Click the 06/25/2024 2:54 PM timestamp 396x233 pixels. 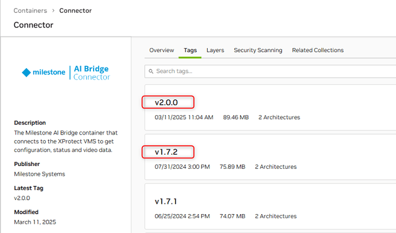182,216
